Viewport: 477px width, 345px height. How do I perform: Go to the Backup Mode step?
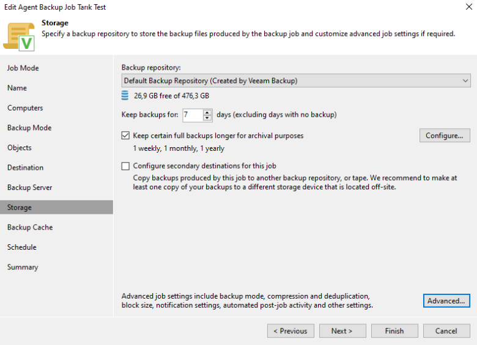point(29,128)
